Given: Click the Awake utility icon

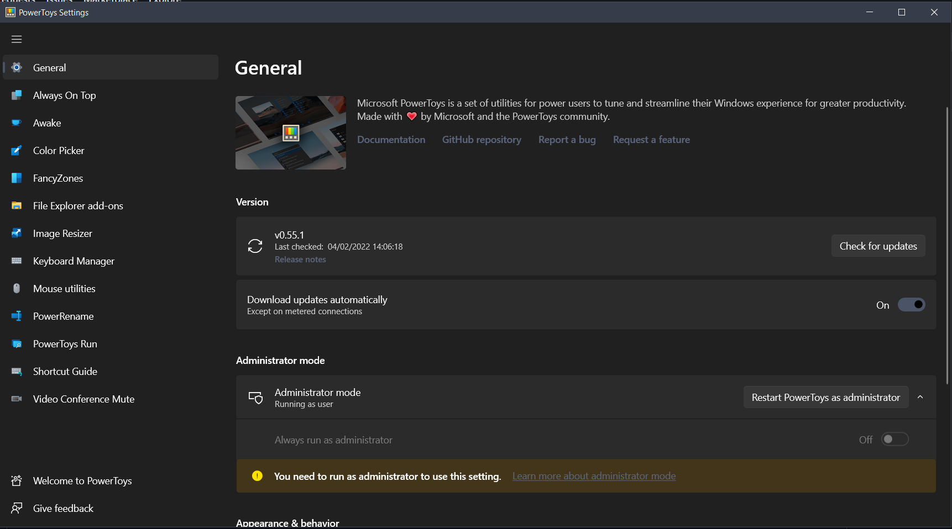Looking at the screenshot, I should click(x=17, y=123).
